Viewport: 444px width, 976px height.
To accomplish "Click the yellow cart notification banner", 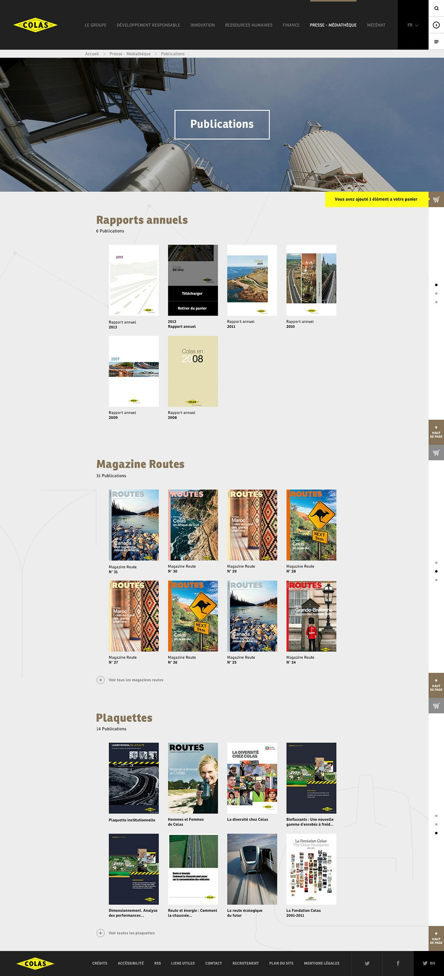I will pyautogui.click(x=377, y=199).
